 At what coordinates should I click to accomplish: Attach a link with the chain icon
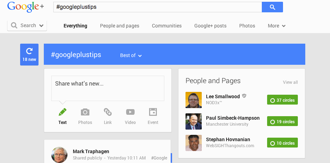(108, 112)
